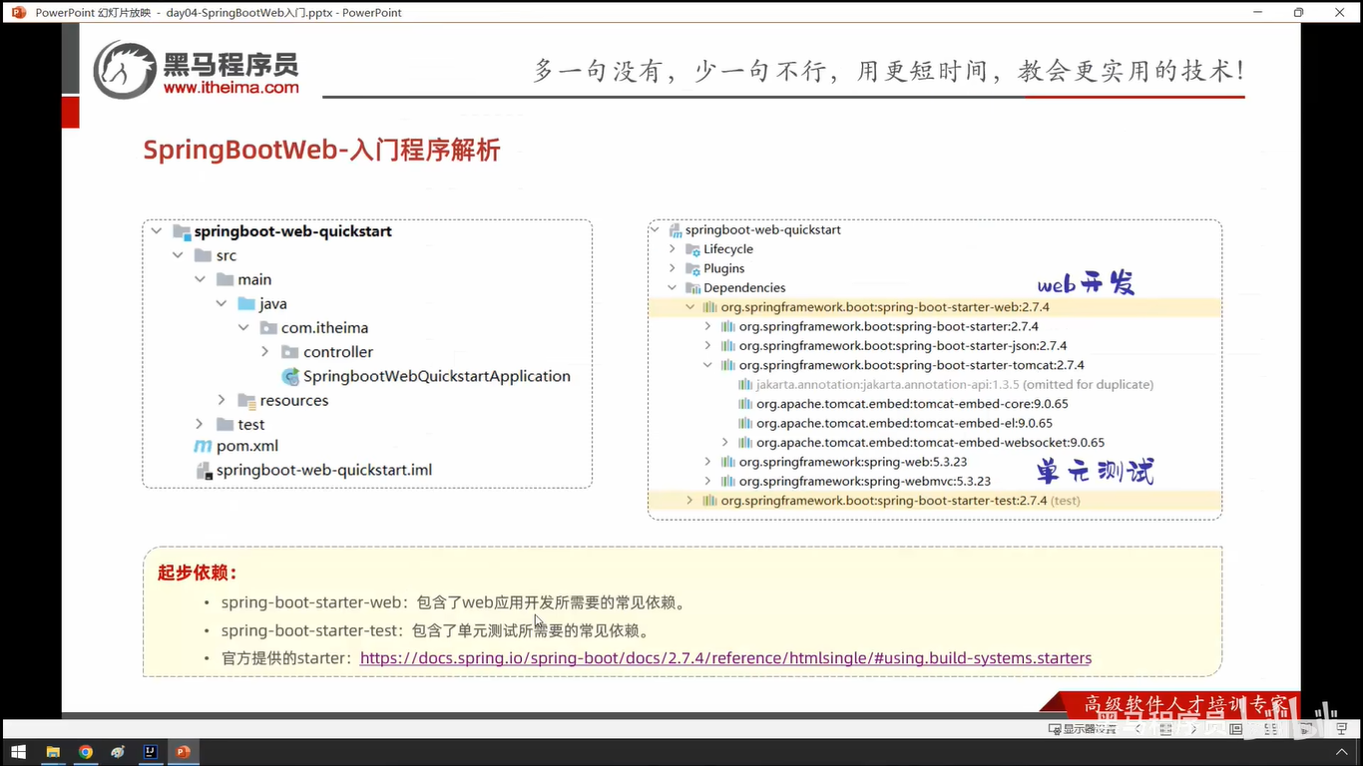This screenshot has width=1363, height=766.
Task: Expand the Lifecycle node in Maven panel
Action: pyautogui.click(x=672, y=249)
